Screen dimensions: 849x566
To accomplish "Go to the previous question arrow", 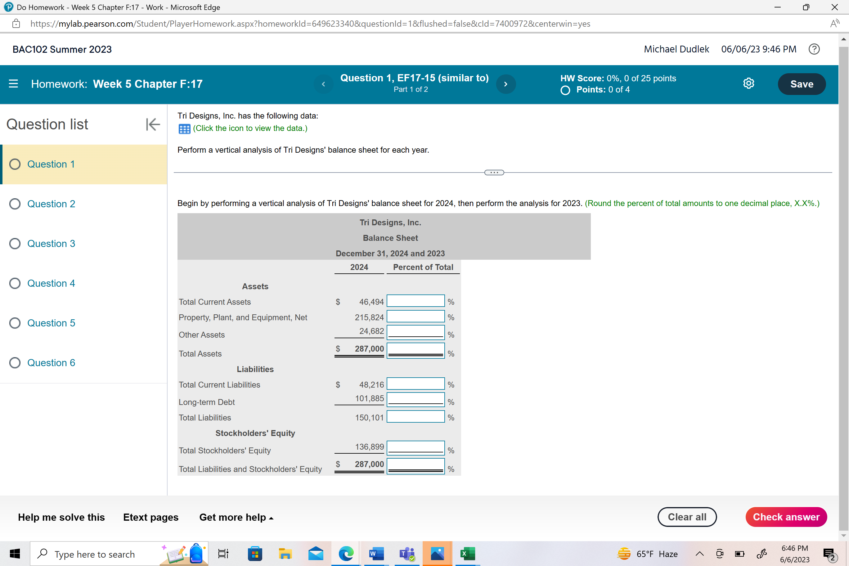I will point(323,84).
